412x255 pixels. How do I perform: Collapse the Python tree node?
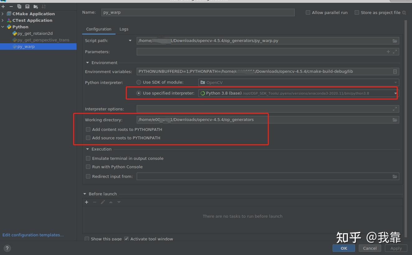(3, 27)
